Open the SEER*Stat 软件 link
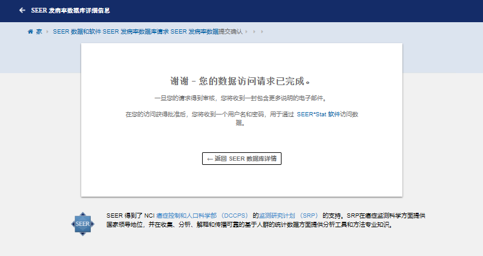 click(x=318, y=114)
